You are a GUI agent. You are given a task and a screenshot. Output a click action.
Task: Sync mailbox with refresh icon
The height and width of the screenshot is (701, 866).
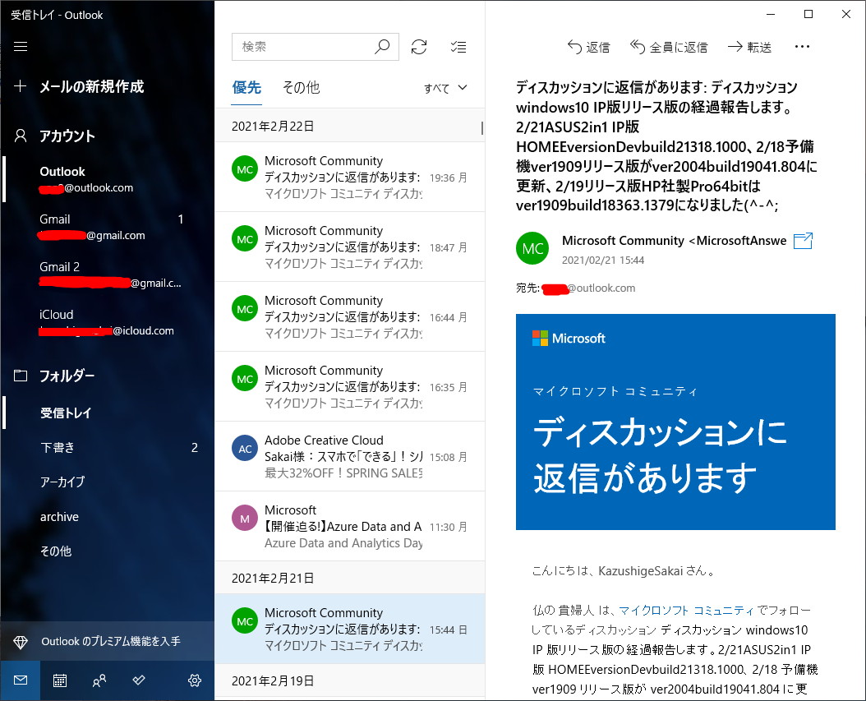pos(419,47)
